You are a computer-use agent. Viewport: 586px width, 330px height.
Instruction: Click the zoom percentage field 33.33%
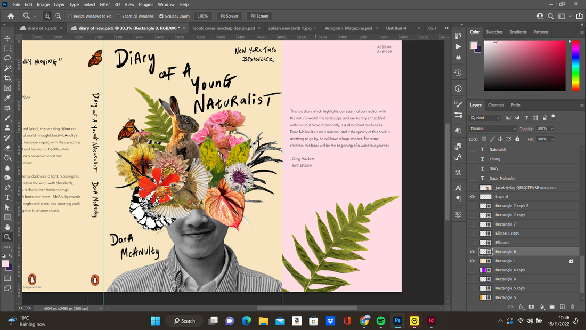pos(25,308)
